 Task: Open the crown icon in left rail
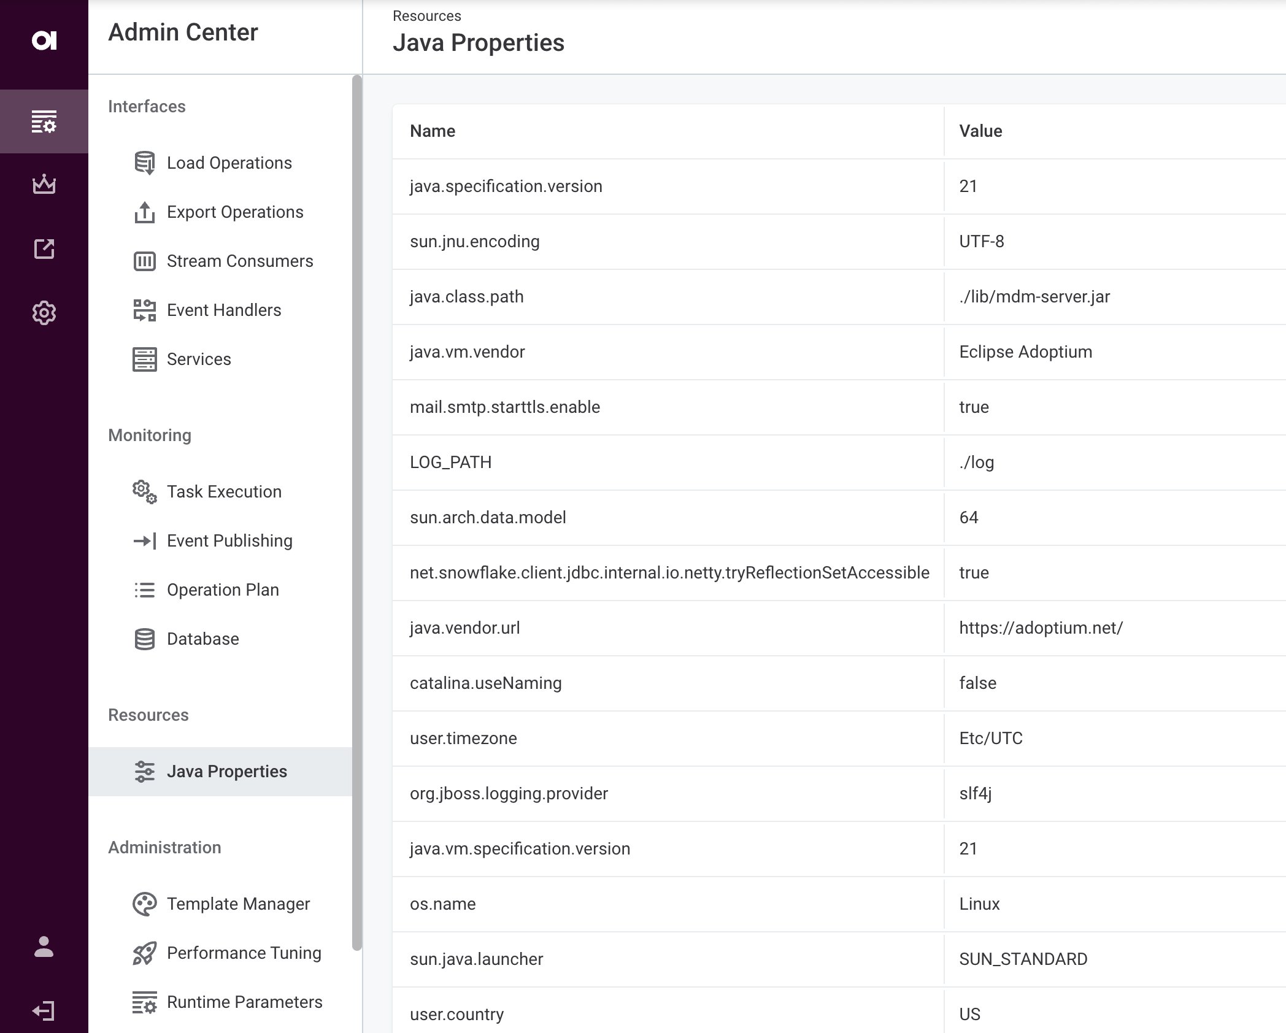[44, 185]
